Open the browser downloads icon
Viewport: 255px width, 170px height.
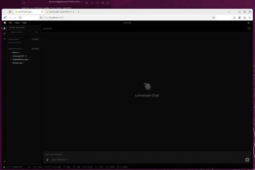pos(234,17)
